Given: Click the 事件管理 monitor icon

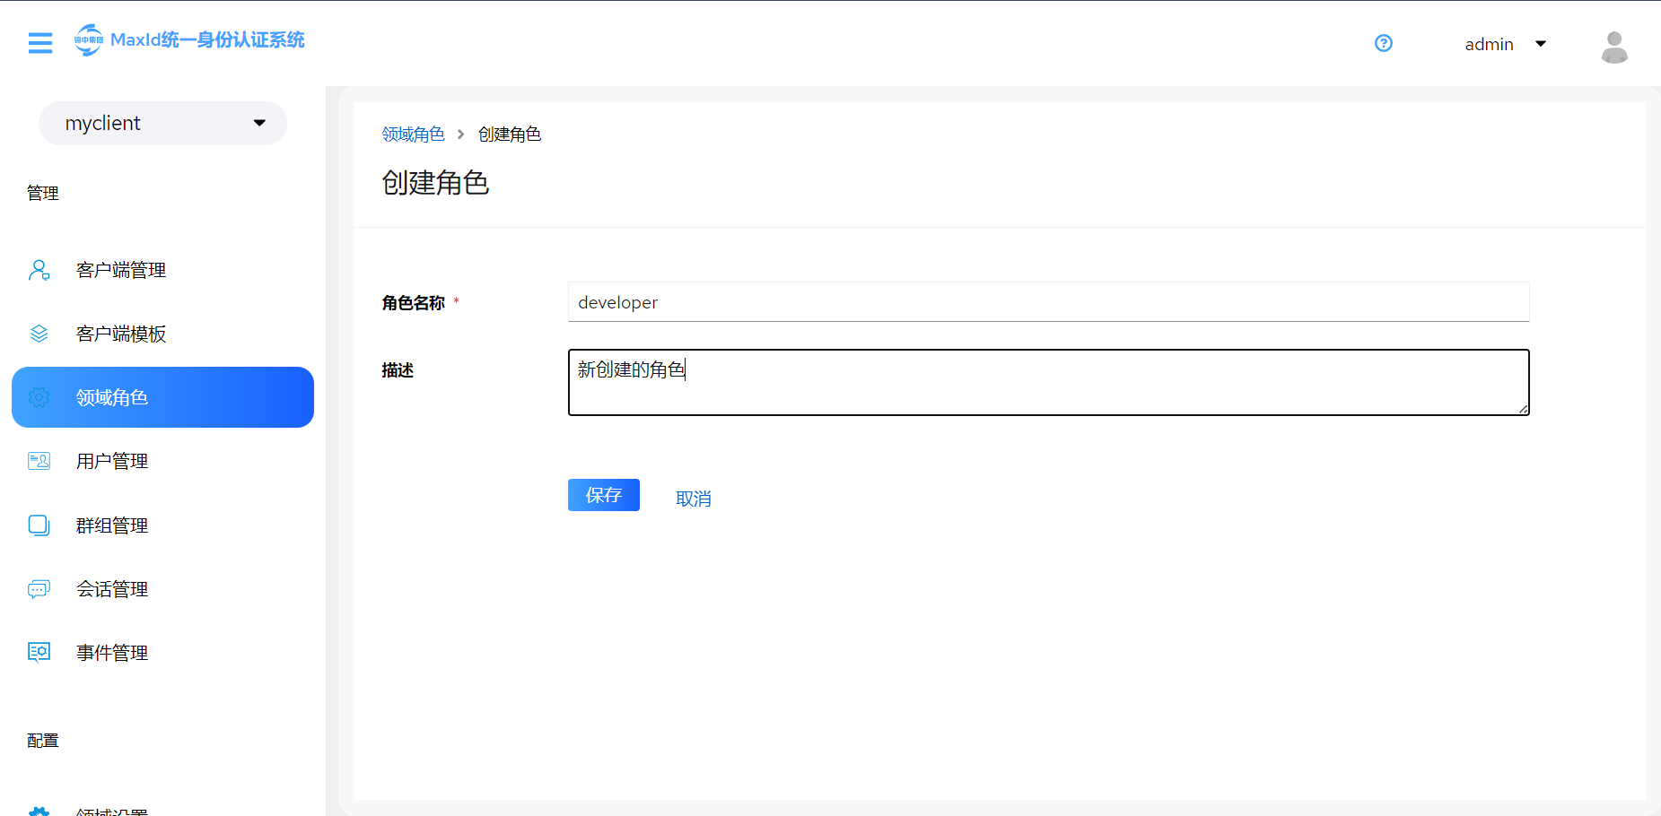Looking at the screenshot, I should pos(39,653).
